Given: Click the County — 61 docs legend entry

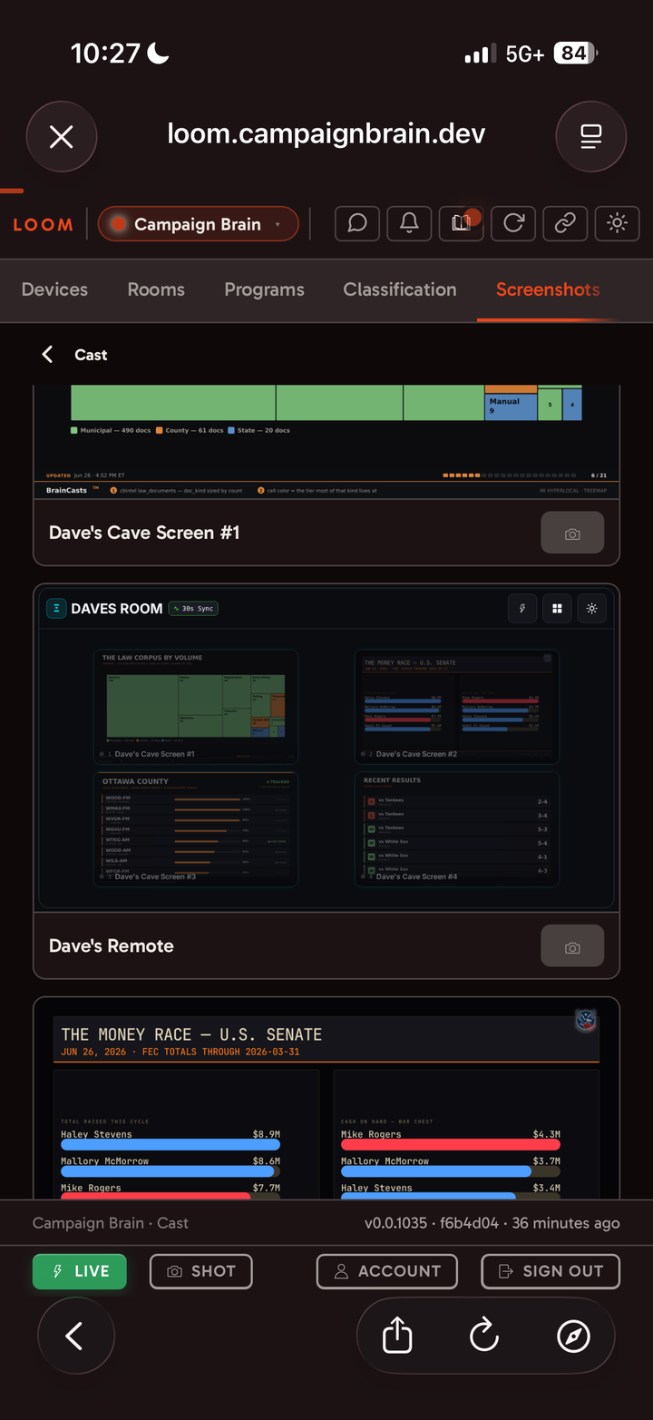Looking at the screenshot, I should pos(190,430).
